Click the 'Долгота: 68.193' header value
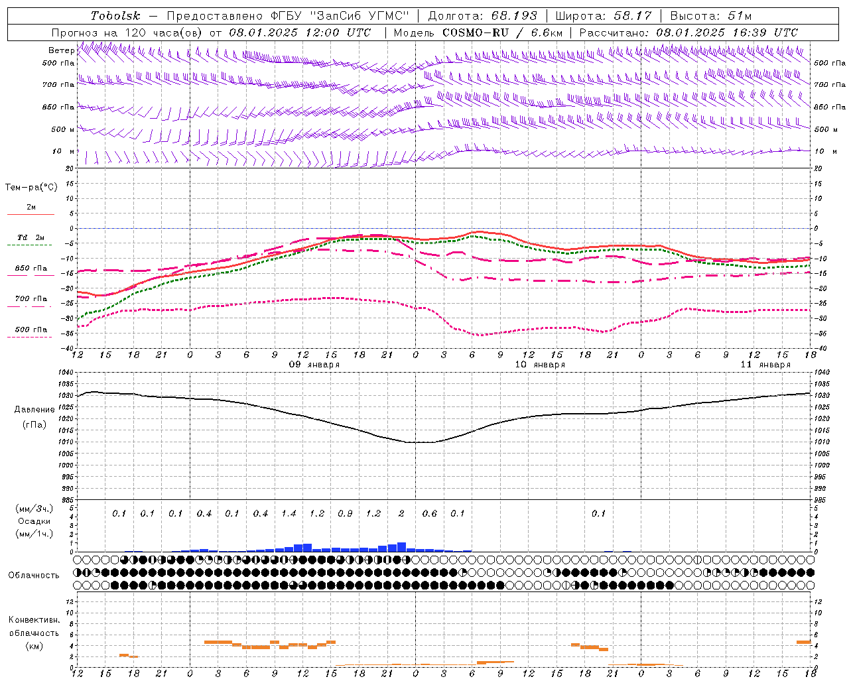The image size is (849, 679). coord(483,16)
